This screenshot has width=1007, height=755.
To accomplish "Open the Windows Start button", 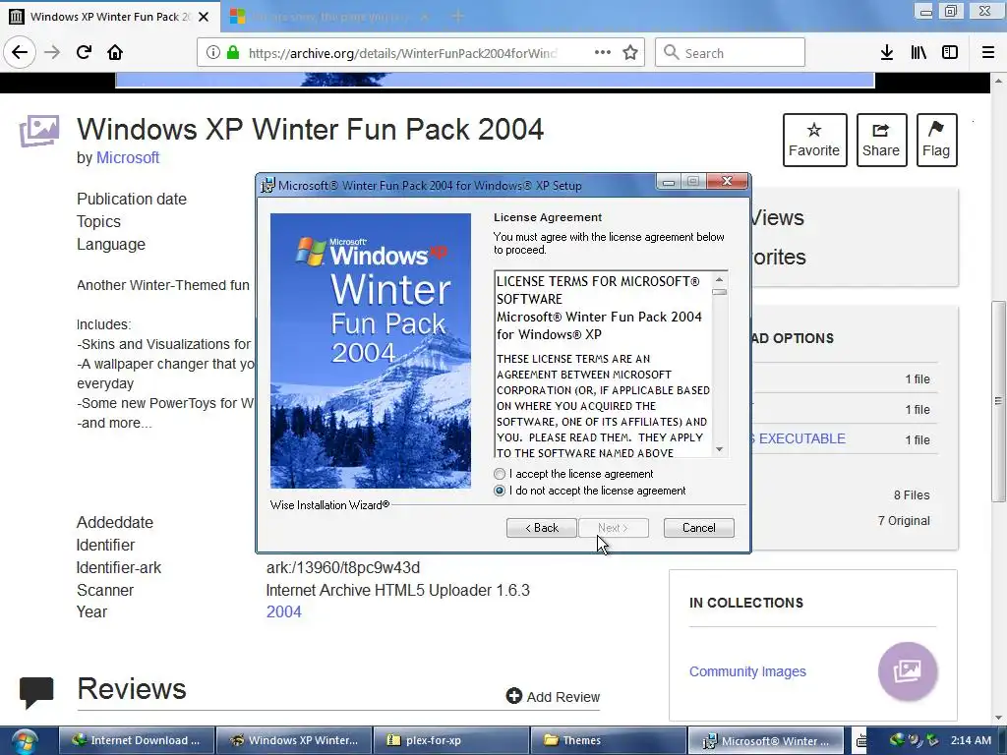I will [x=24, y=741].
